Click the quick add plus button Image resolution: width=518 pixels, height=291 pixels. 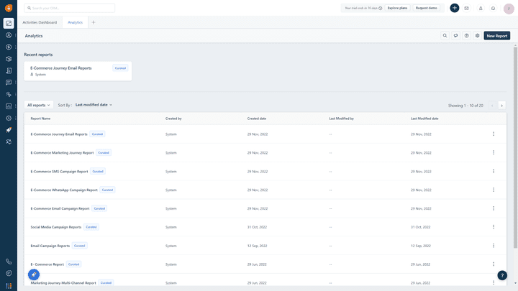click(x=455, y=8)
